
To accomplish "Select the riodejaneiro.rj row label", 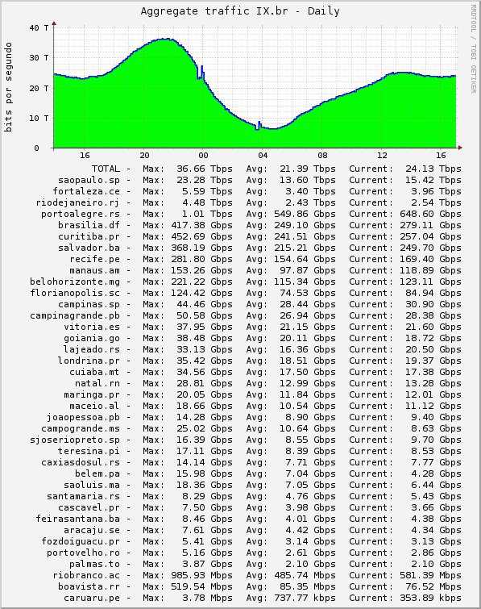I will click(77, 202).
